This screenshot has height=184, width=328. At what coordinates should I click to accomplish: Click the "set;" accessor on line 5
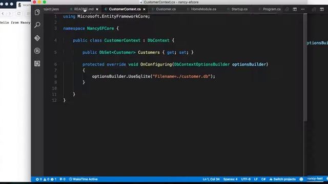[183, 52]
